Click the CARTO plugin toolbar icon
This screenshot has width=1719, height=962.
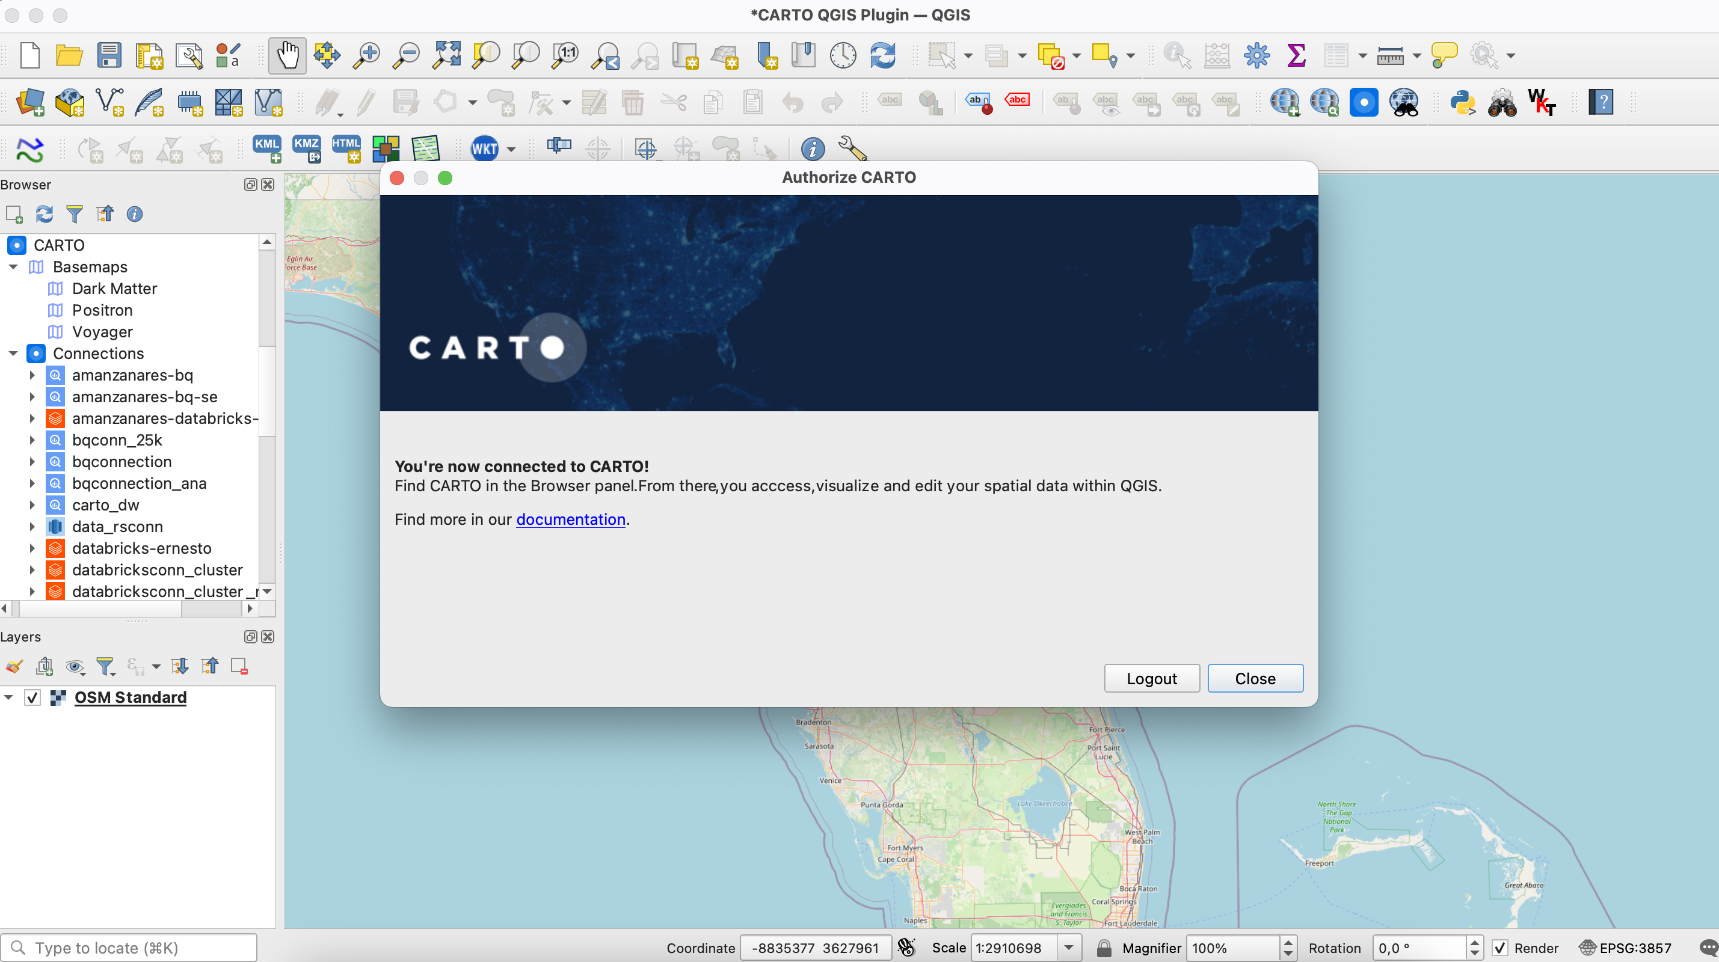click(x=1364, y=103)
